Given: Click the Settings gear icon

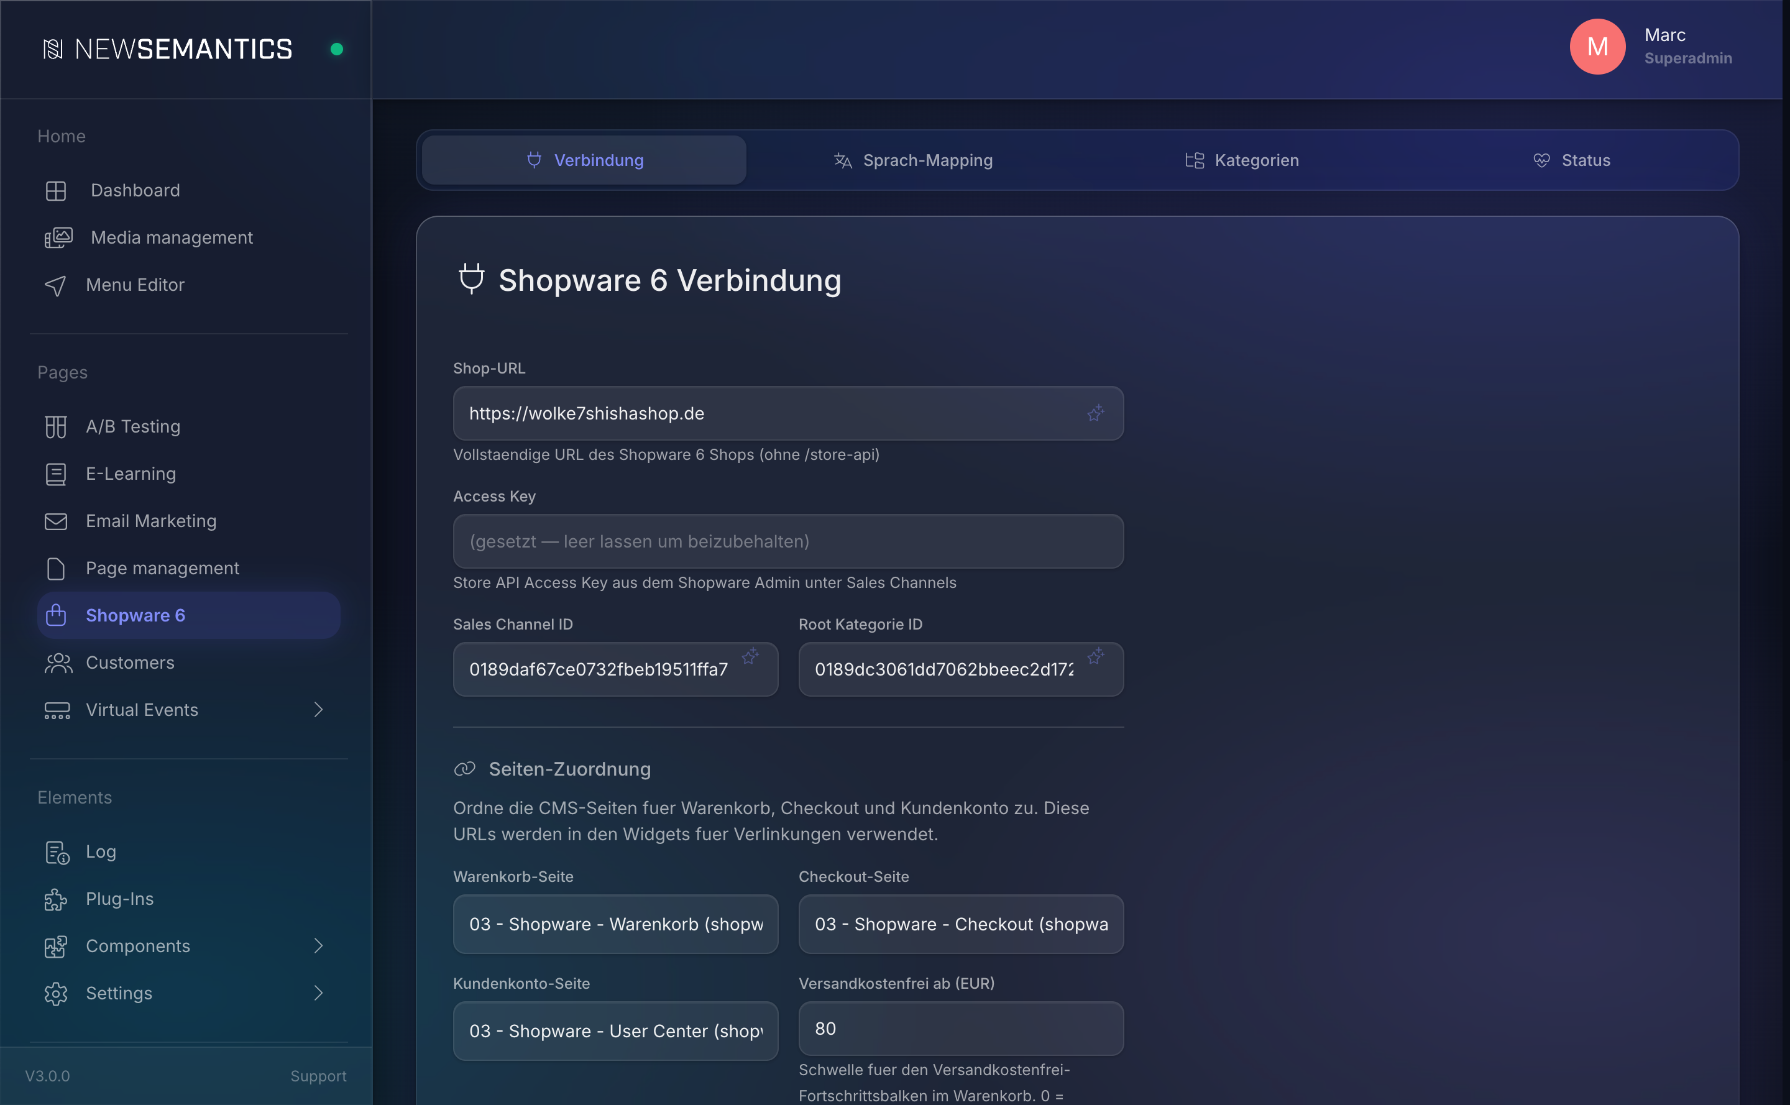Looking at the screenshot, I should pos(55,994).
